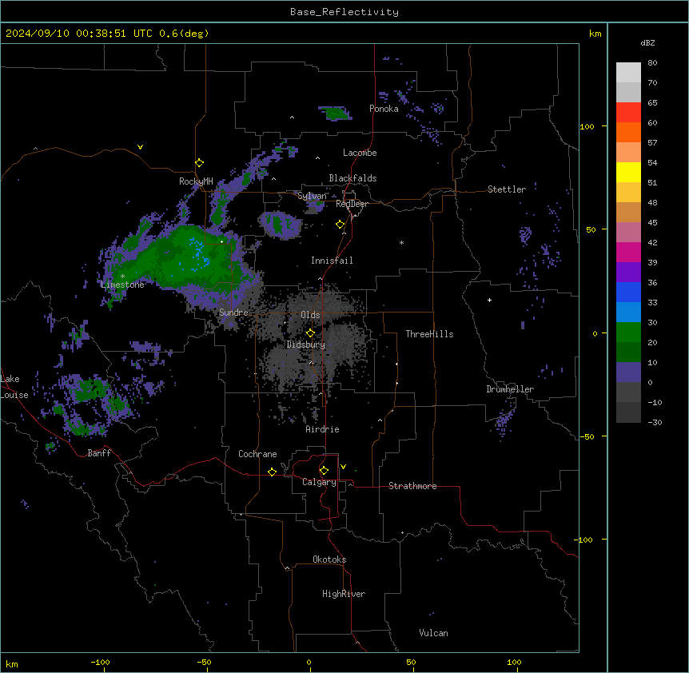Pick the purple 39–36 dBZ legend swatch
The image size is (689, 673).
coord(628,273)
